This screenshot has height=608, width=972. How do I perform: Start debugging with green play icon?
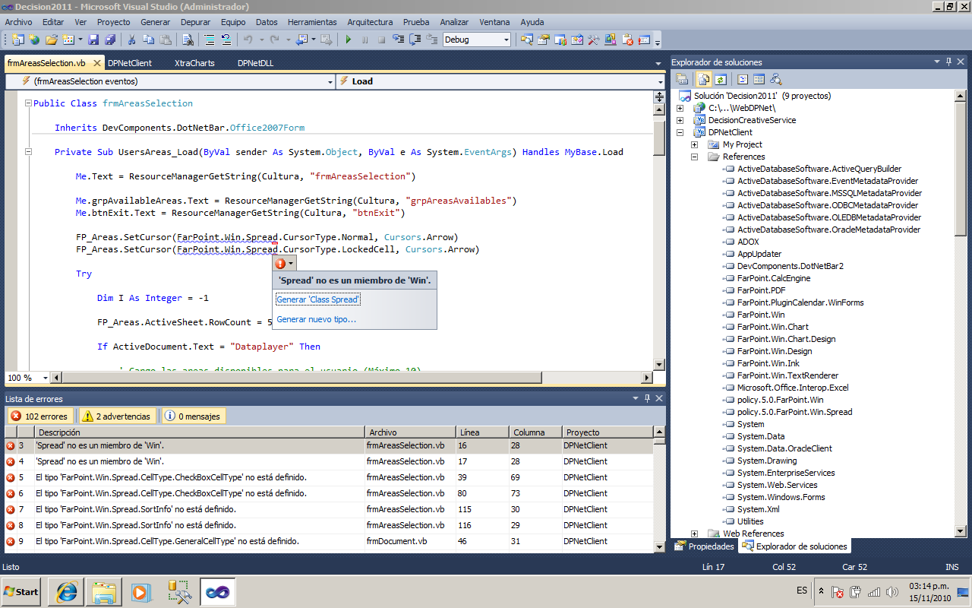point(349,40)
